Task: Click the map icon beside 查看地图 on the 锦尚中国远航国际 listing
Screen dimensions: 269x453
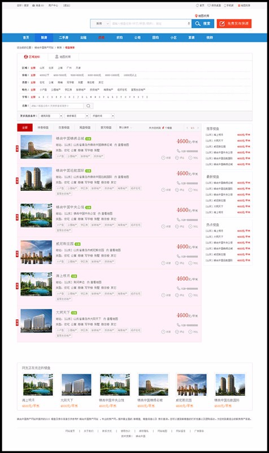Action: (x=116, y=177)
